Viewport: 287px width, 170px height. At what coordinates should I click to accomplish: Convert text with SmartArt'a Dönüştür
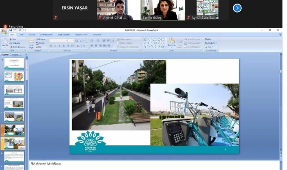tap(128, 47)
